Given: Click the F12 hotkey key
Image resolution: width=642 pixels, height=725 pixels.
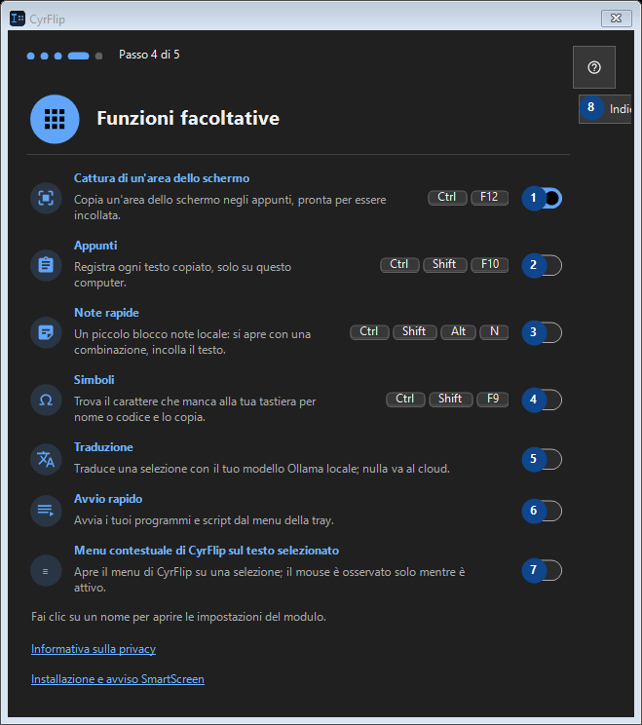Looking at the screenshot, I should tap(489, 198).
